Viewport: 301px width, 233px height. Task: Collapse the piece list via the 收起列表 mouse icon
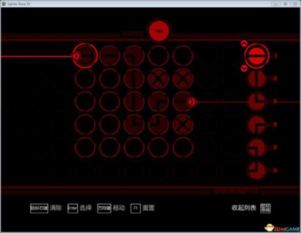[x=266, y=209]
